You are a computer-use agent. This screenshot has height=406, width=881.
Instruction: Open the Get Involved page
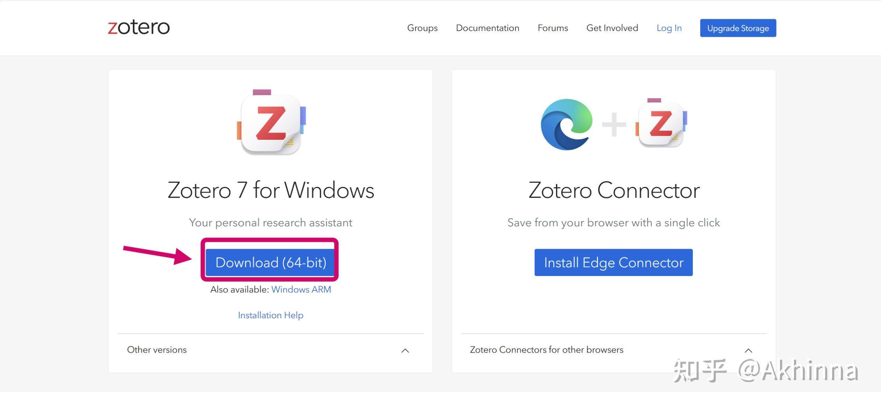coord(612,28)
